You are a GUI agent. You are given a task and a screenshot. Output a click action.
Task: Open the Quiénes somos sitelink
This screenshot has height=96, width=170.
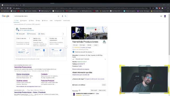22,81
